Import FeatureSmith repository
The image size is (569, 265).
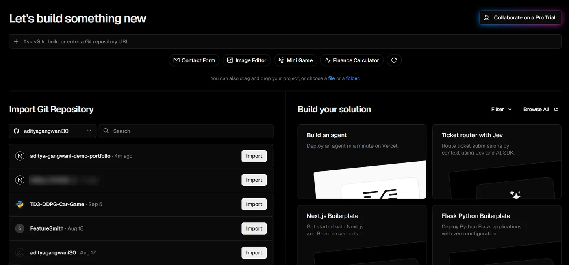(254, 228)
